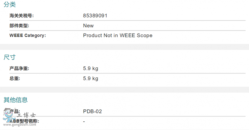The width and height of the screenshot is (249, 130).
Task: Select the PDB-02 product value
Action: pos(92,111)
